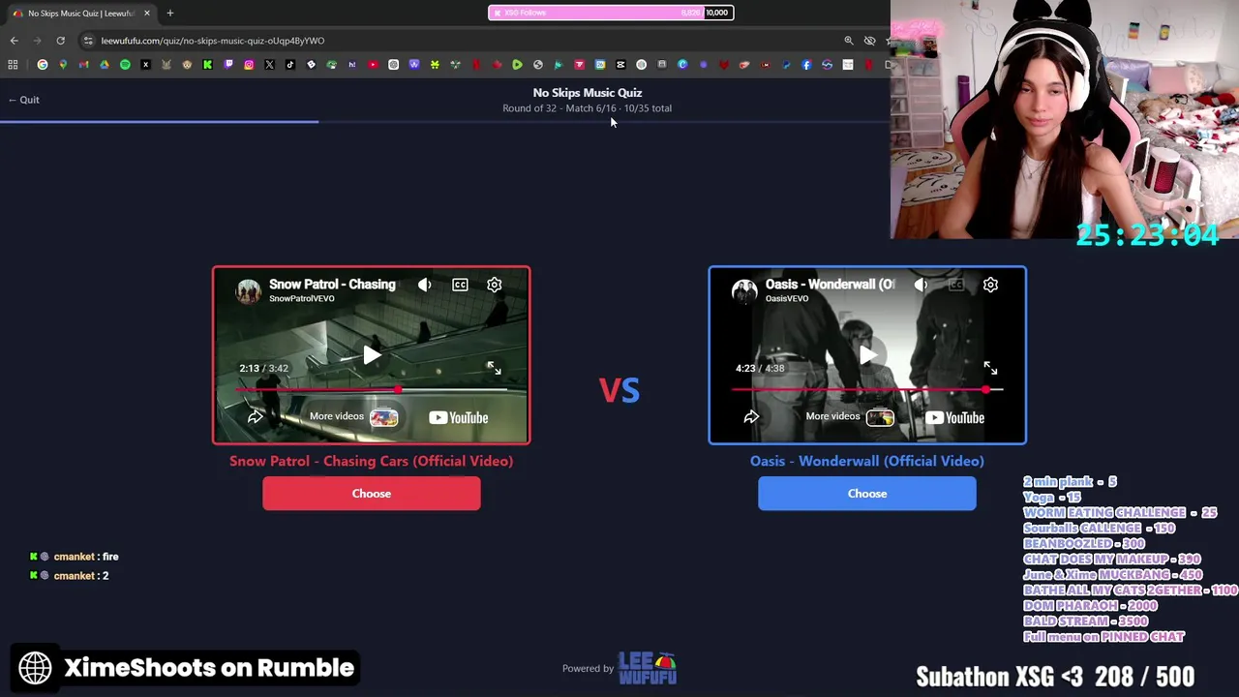This screenshot has height=697, width=1239.
Task: Open settings gear on Snow Patrol video
Action: point(495,285)
